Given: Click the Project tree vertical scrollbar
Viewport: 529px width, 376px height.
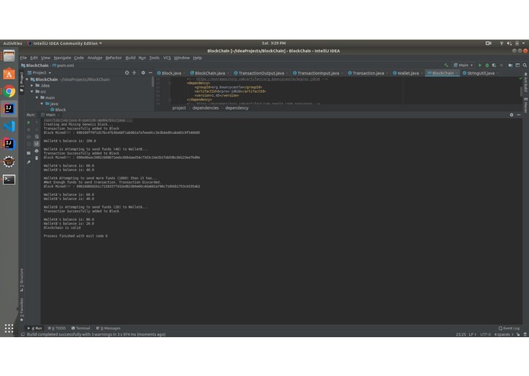Looking at the screenshot, I should click(x=153, y=82).
